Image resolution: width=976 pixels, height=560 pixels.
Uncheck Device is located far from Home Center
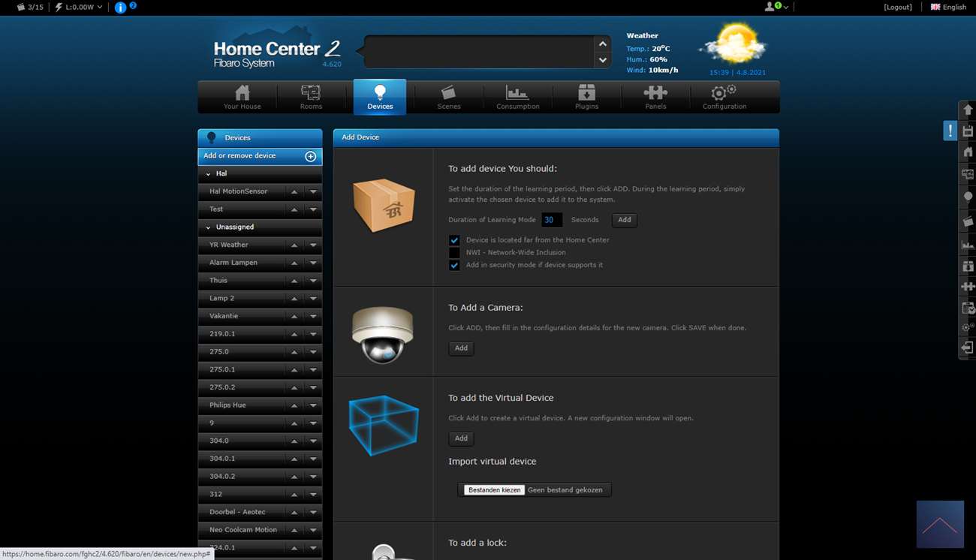tap(454, 240)
